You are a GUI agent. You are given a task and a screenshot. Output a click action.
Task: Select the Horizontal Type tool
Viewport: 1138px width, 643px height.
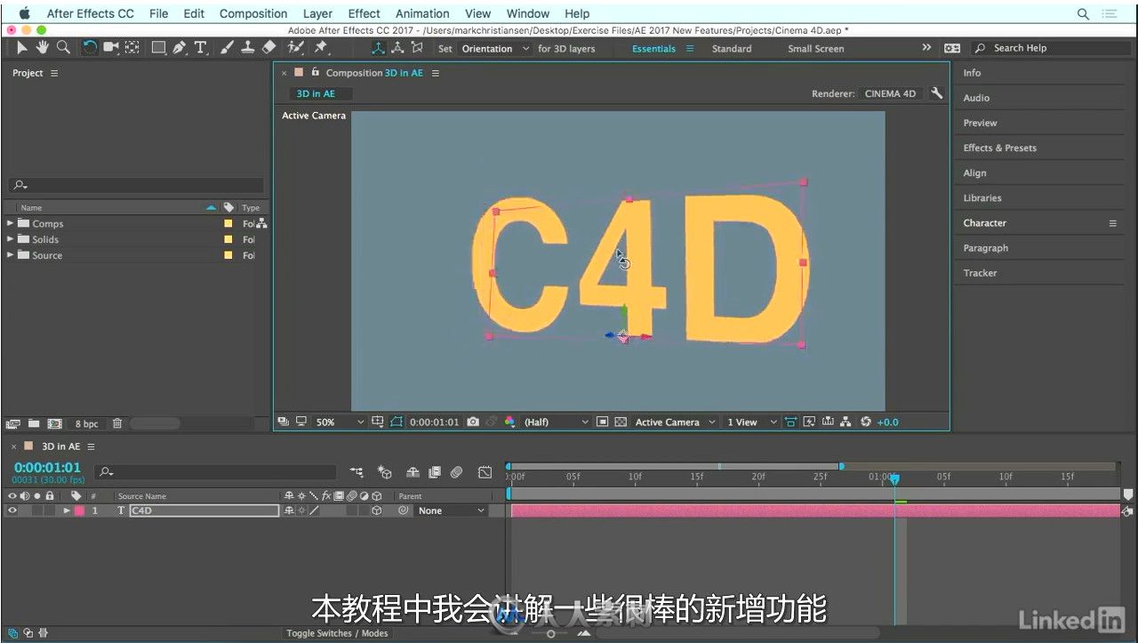[201, 48]
